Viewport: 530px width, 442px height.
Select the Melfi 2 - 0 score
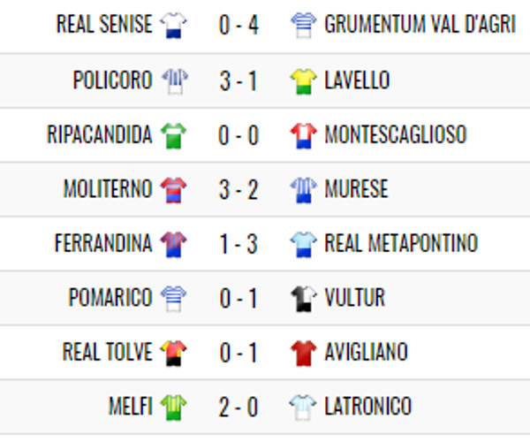coord(238,408)
